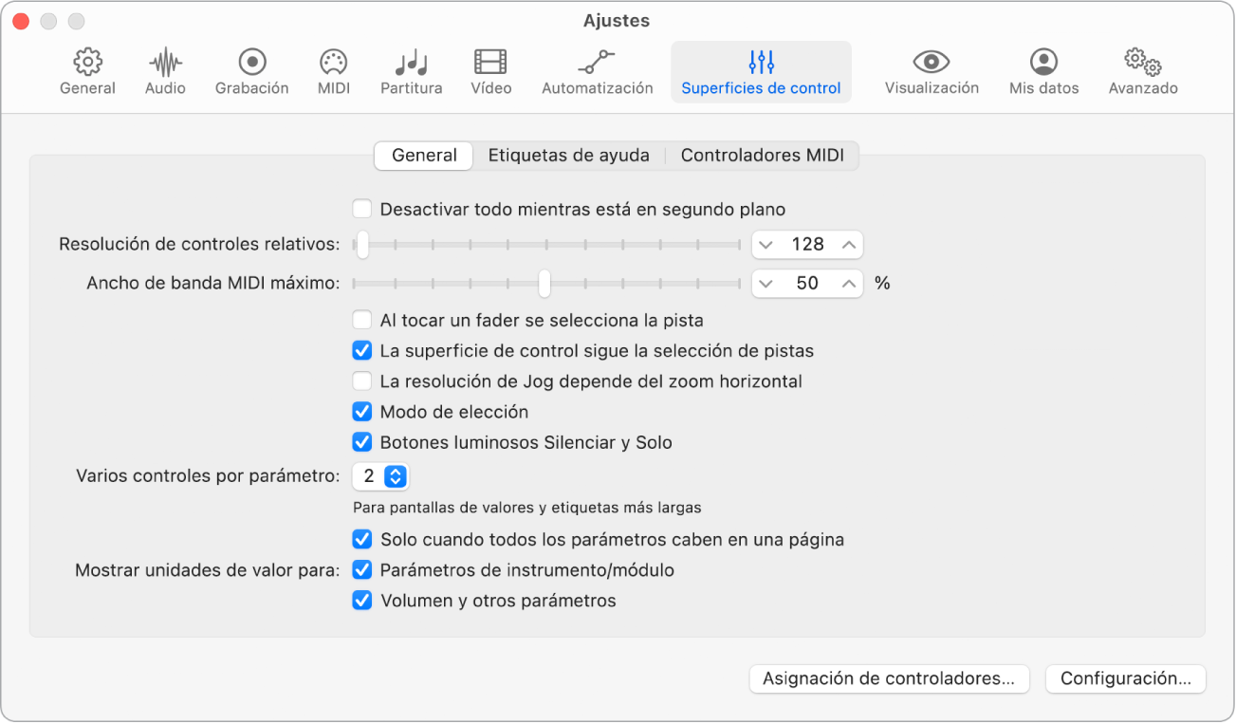Click the MIDI settings icon

click(x=333, y=70)
